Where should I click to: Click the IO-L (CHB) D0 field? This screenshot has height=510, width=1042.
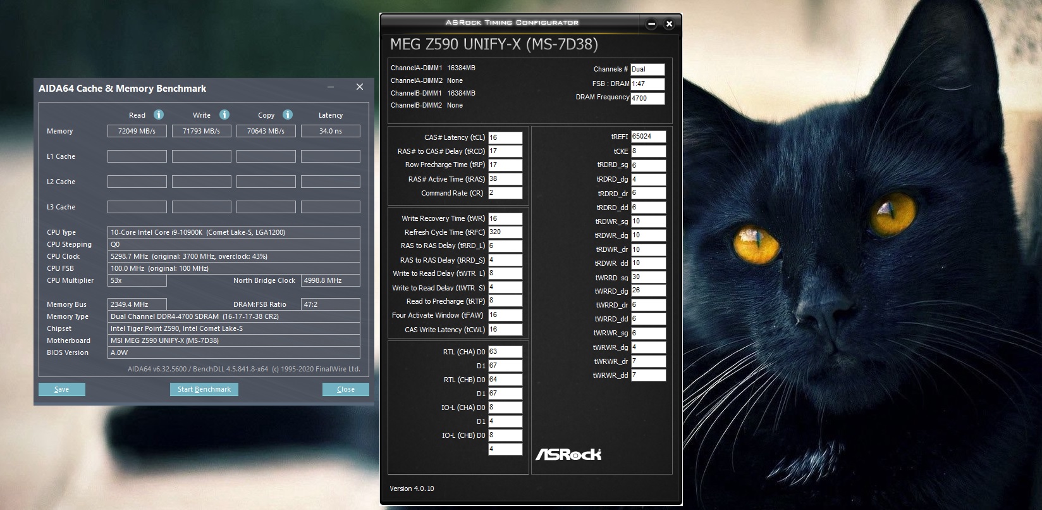tap(505, 435)
